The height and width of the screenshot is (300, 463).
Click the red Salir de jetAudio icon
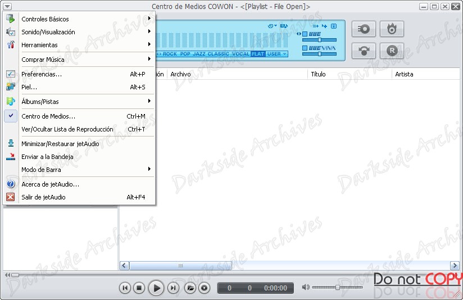coord(11,197)
